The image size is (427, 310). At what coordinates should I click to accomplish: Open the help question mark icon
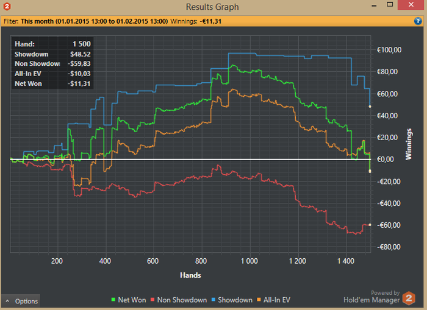coord(418,21)
